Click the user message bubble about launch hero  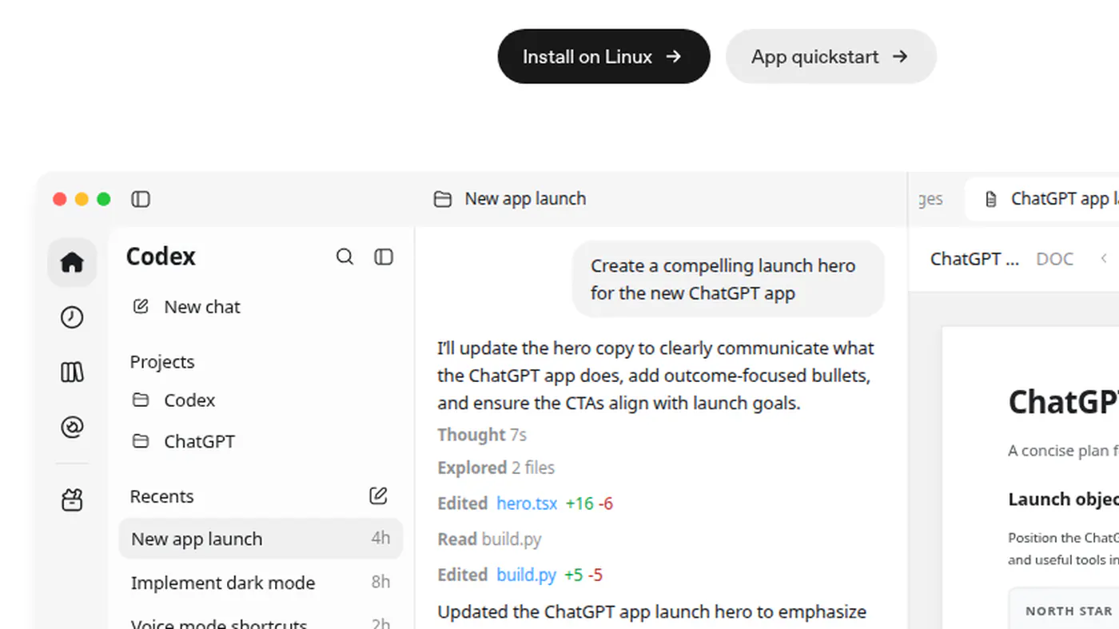coord(728,279)
